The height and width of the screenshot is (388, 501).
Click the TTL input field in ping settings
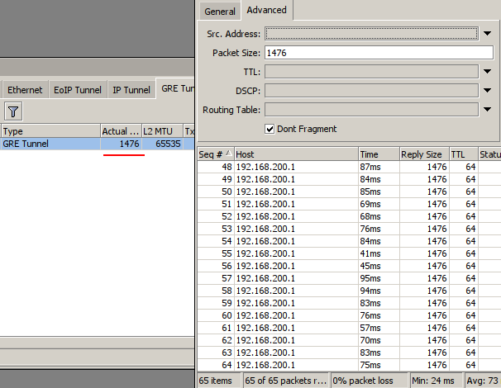tap(371, 72)
